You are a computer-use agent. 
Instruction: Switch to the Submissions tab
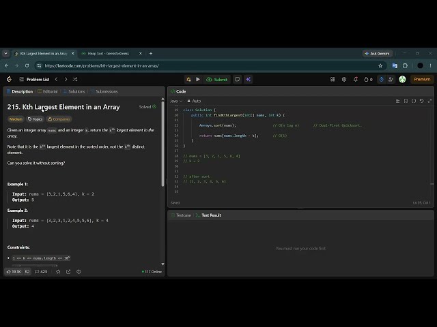click(x=104, y=91)
